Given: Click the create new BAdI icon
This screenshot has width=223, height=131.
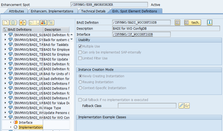Looking at the screenshot, I should (6, 23).
